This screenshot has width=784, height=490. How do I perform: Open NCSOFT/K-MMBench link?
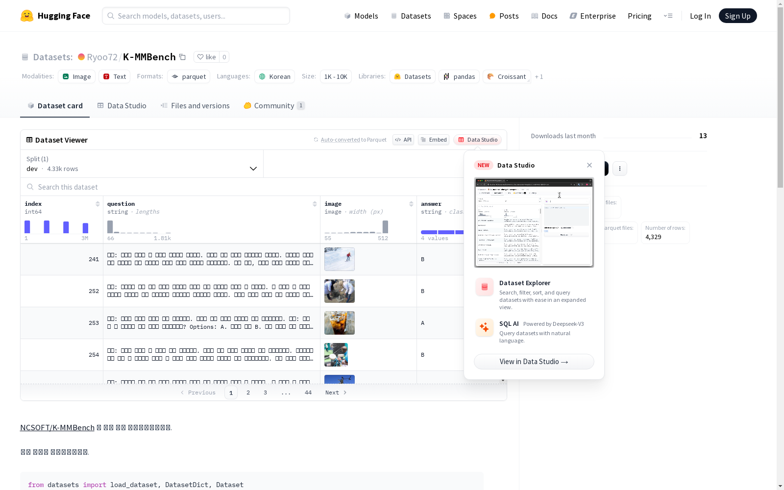coord(57,427)
